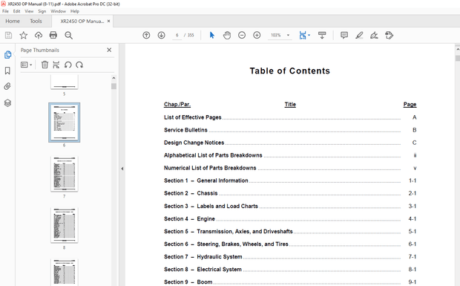Open the Sign document tool

[x=374, y=35]
